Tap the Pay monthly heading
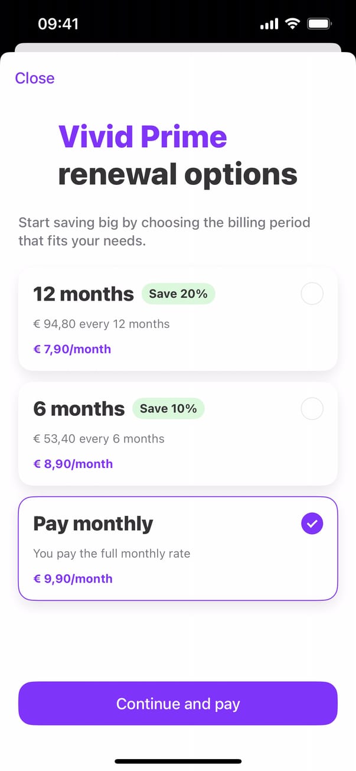The width and height of the screenshot is (356, 771). [x=93, y=523]
